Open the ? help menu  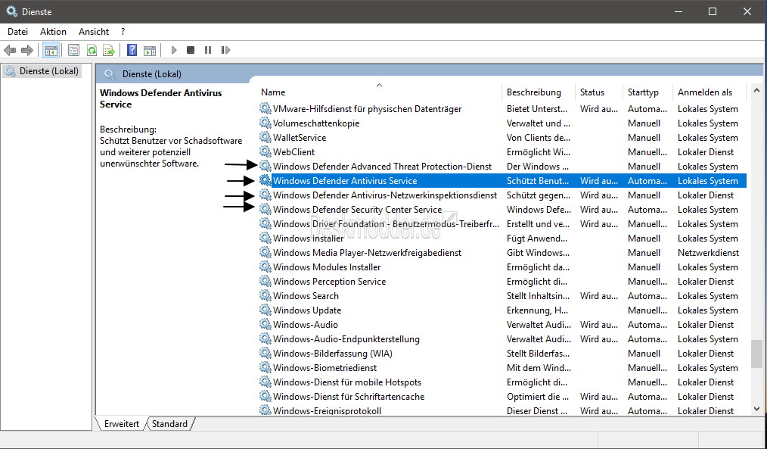123,32
